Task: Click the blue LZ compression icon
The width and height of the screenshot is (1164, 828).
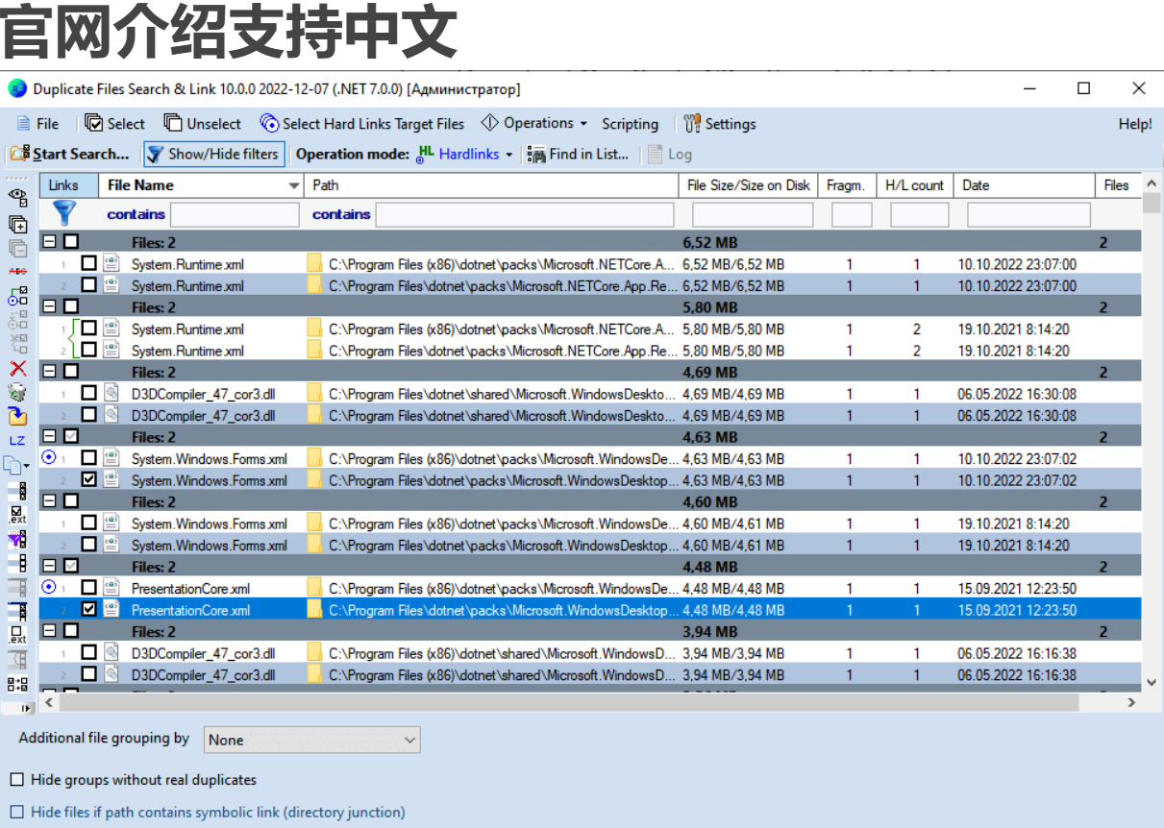Action: [17, 440]
